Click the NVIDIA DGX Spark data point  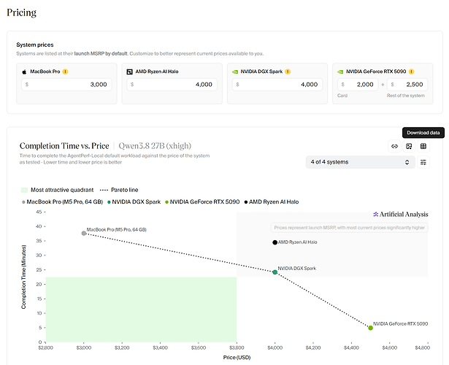(275, 272)
